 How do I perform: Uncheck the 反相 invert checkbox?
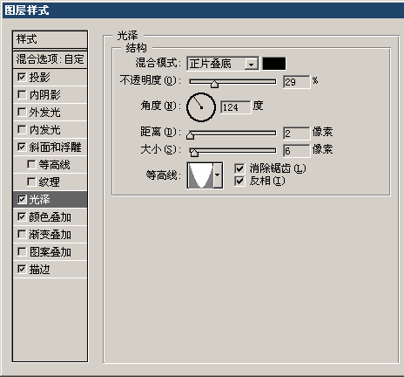pyautogui.click(x=239, y=182)
